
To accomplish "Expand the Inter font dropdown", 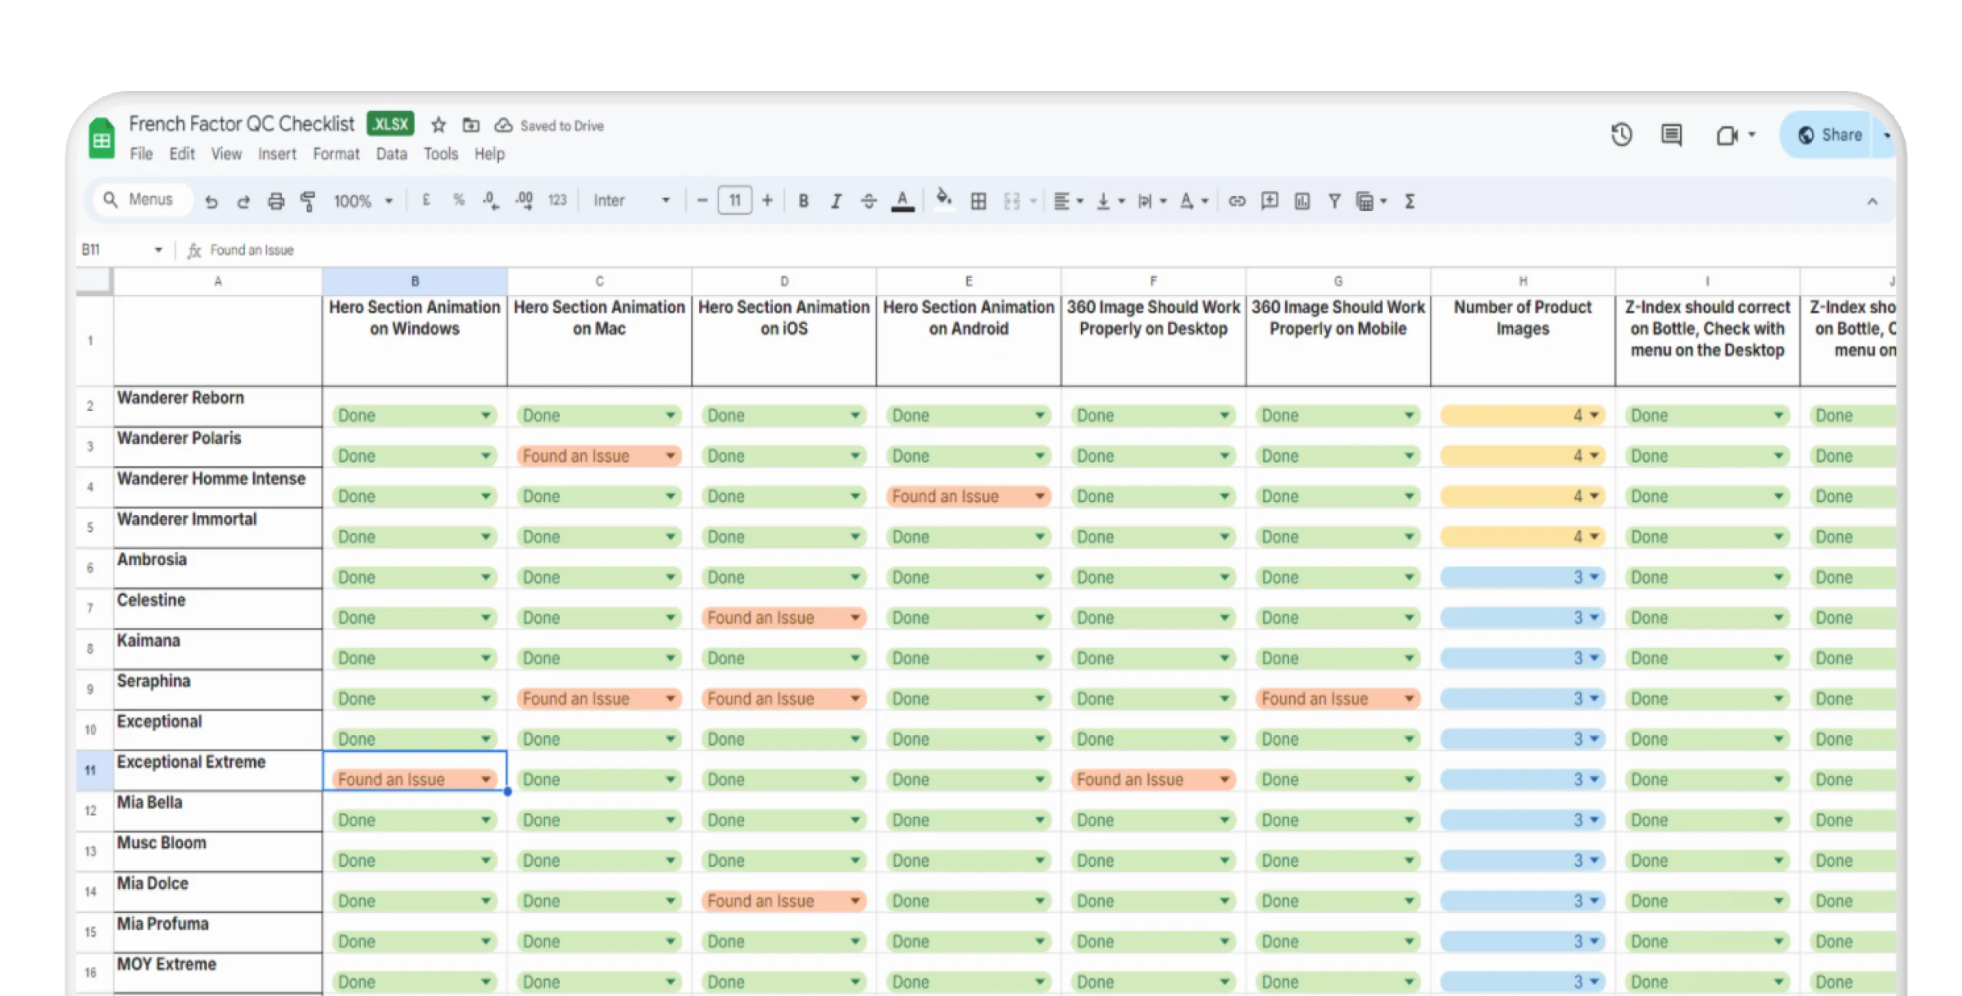I will pos(631,201).
